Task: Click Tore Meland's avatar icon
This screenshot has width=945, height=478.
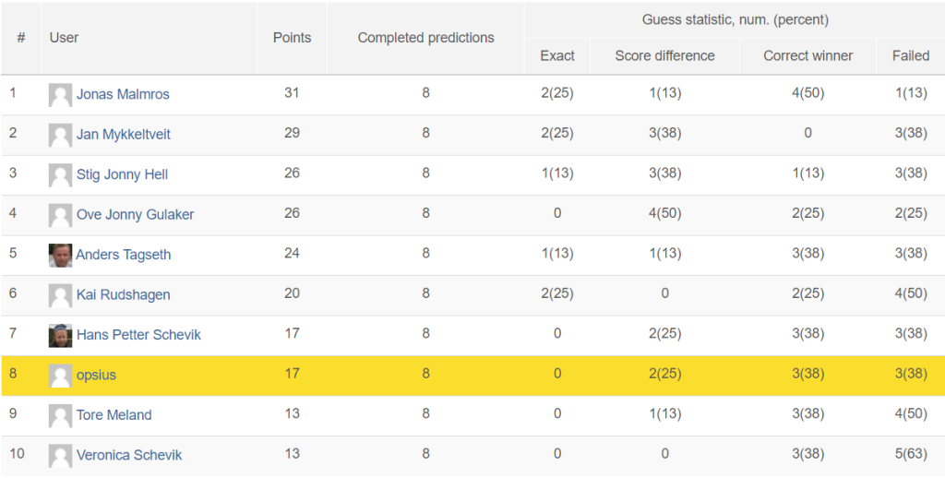Action: pos(60,415)
